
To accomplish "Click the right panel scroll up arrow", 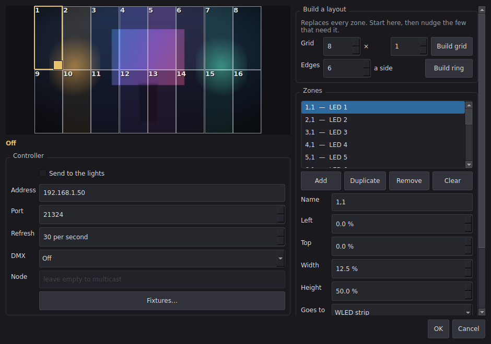I will [482, 10].
